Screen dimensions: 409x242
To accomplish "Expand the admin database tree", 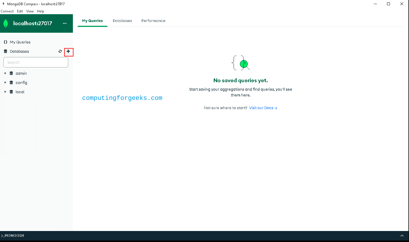I will 5,73.
